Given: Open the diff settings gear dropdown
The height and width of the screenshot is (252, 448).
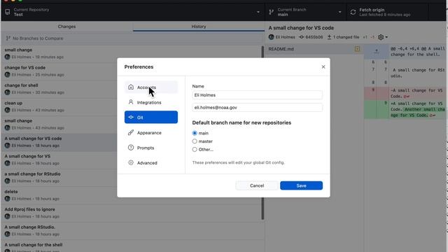Looking at the screenshot, I should click(383, 37).
